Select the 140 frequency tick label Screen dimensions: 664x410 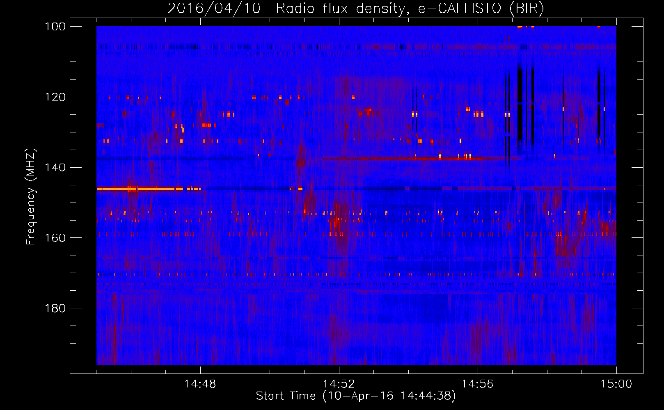click(x=55, y=167)
